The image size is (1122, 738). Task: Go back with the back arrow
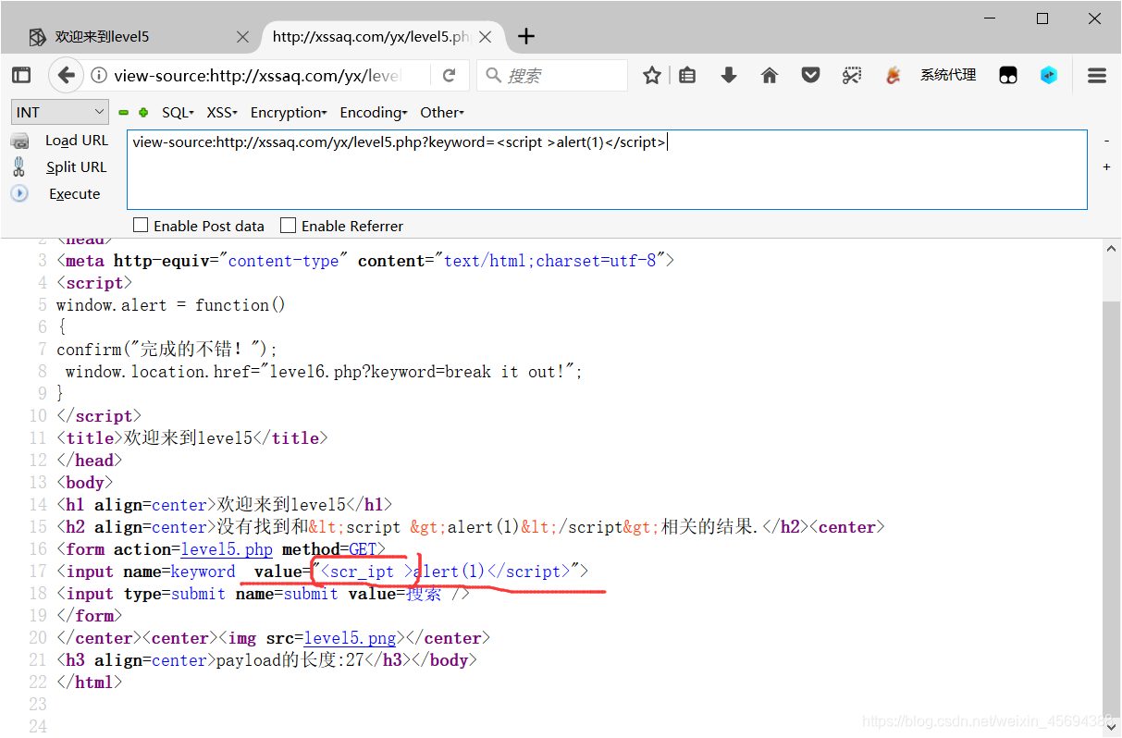[x=66, y=76]
